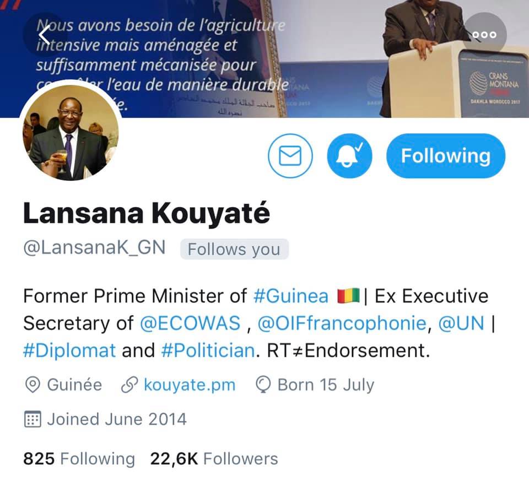Open the #Guinea hashtag

pos(290,296)
